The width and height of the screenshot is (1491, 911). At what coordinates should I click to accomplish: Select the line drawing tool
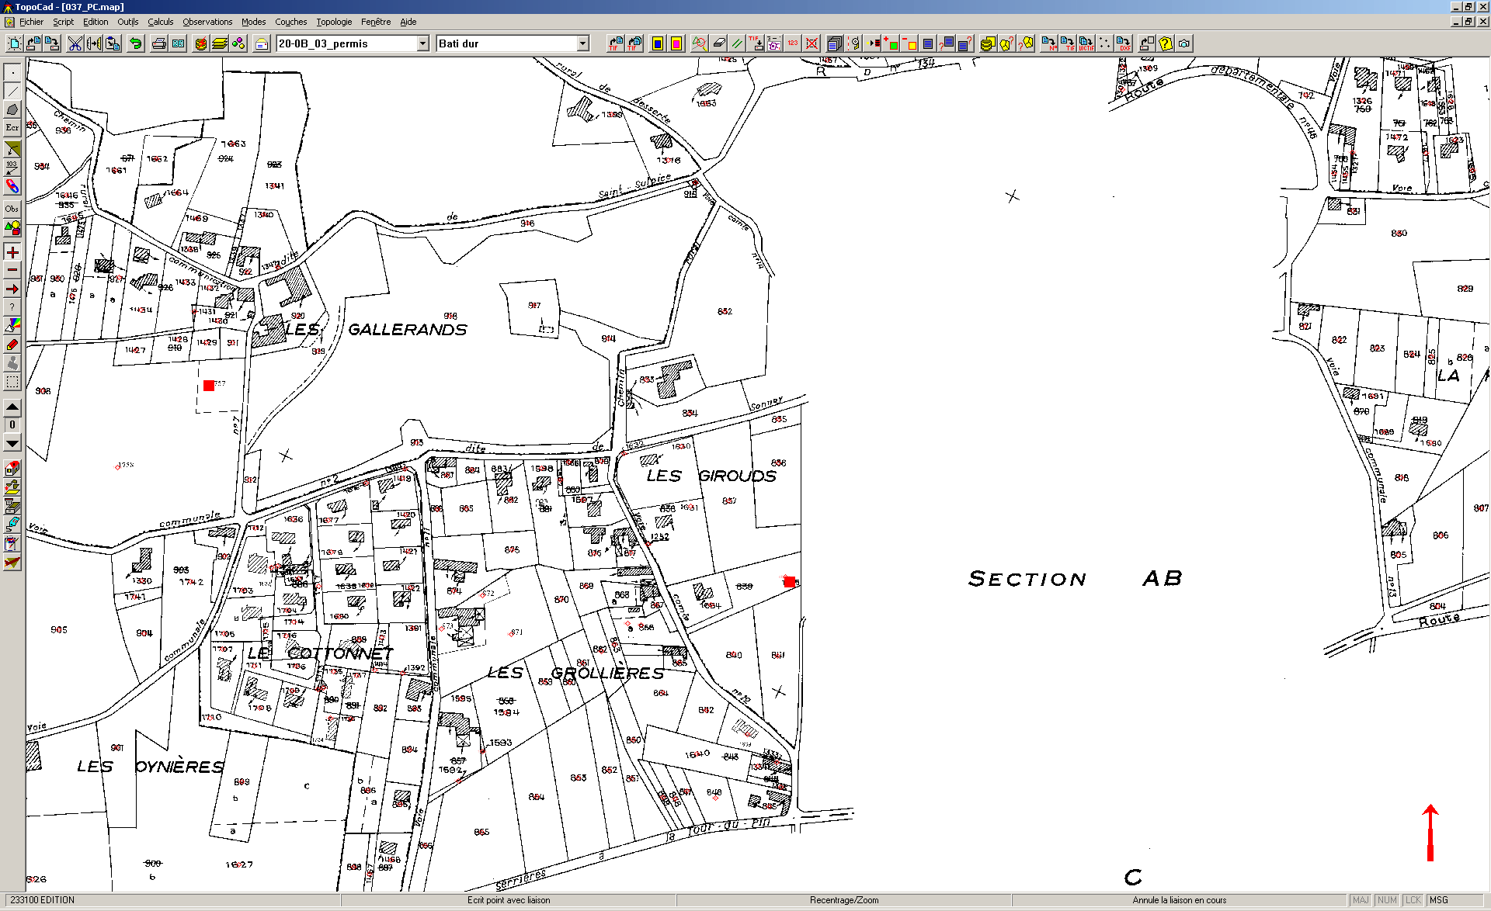[x=12, y=92]
